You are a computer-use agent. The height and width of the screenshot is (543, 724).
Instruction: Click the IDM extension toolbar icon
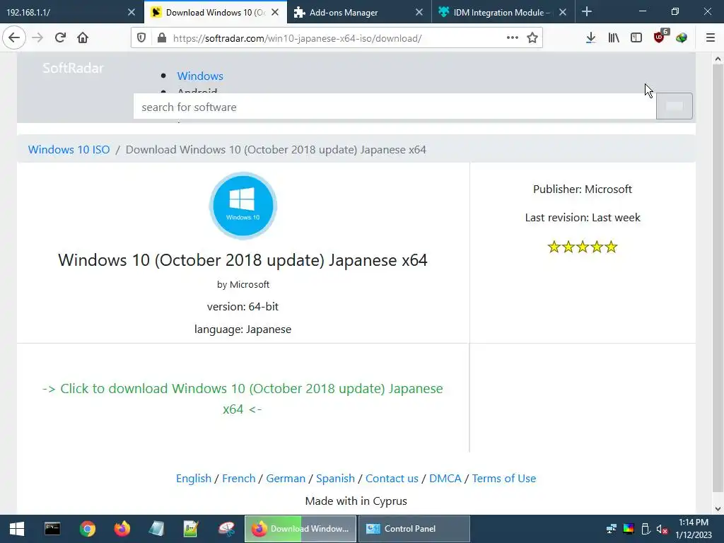click(x=682, y=38)
